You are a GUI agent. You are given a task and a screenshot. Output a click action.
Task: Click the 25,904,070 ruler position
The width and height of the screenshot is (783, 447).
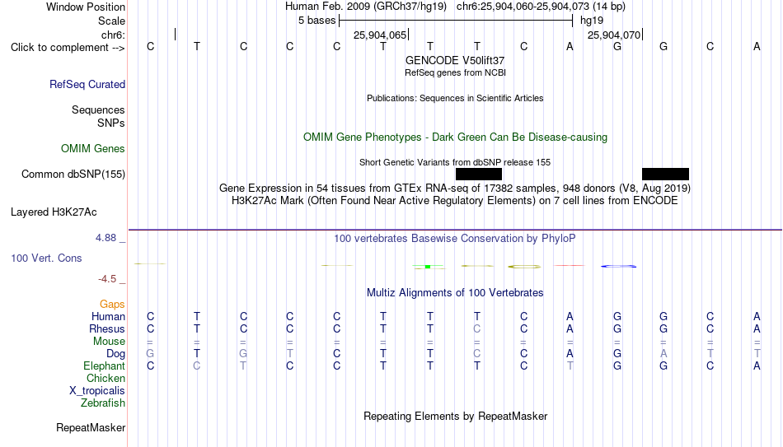tap(614, 35)
